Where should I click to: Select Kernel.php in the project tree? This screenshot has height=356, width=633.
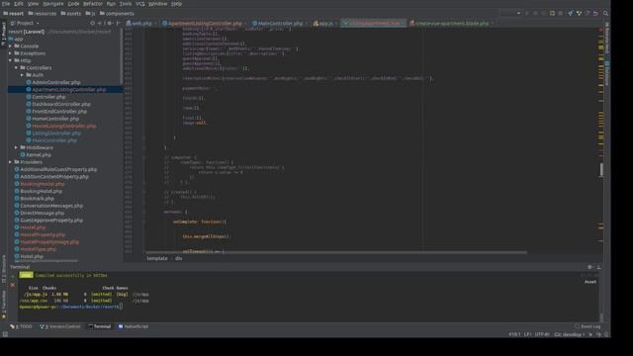(39, 155)
